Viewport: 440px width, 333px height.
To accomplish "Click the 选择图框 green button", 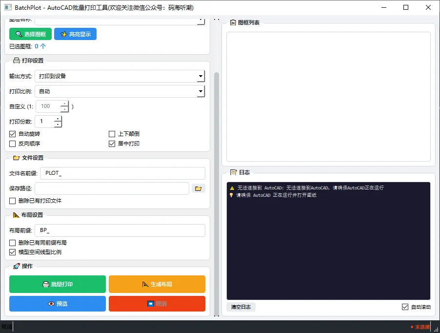I will point(30,34).
